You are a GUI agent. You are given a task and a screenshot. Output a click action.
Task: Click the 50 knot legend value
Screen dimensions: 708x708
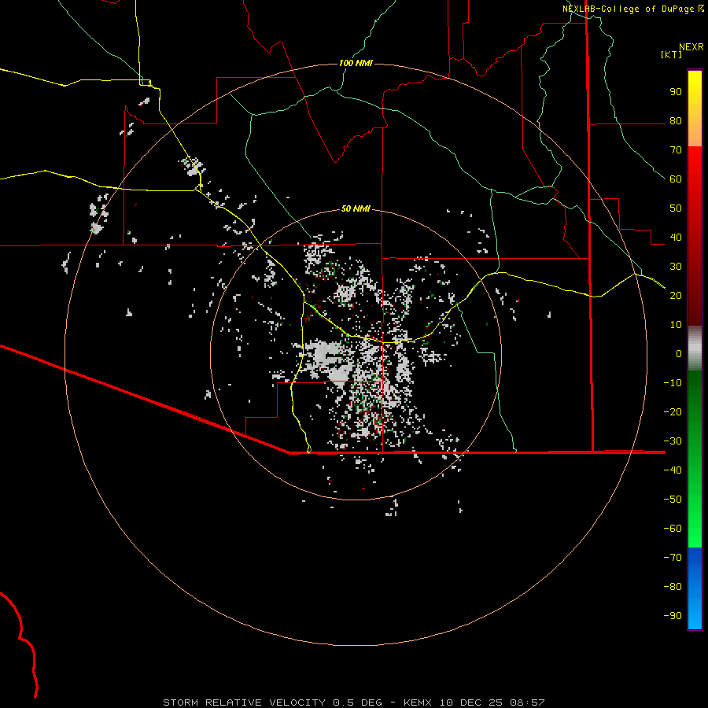point(676,208)
